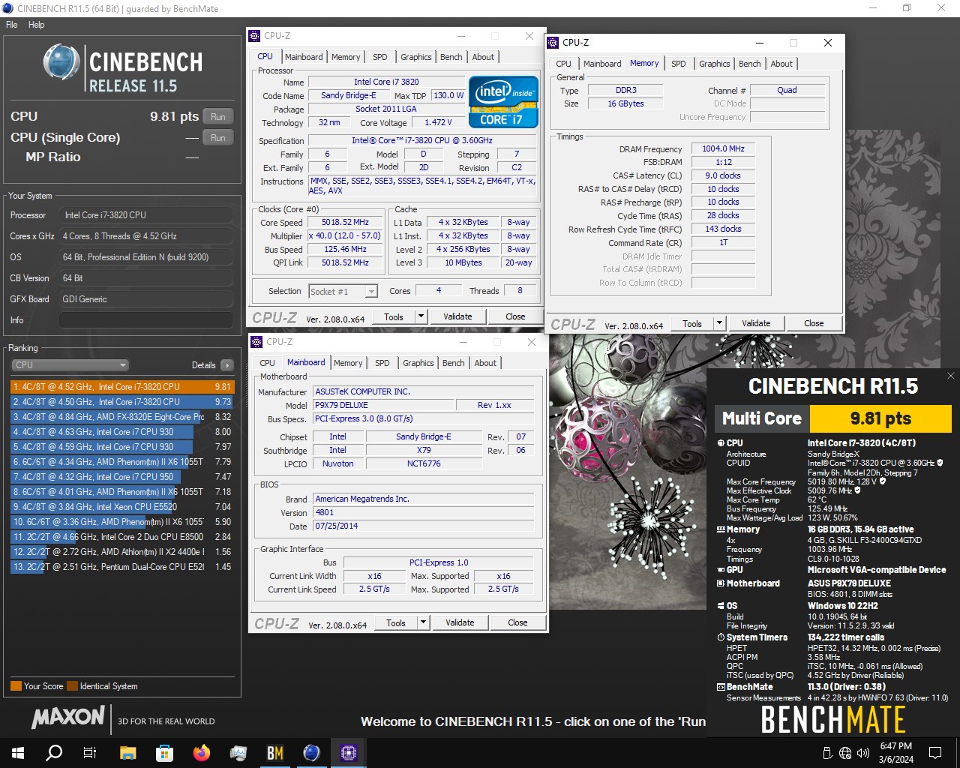Run the CPU (Single Core) test
960x768 pixels.
point(217,137)
